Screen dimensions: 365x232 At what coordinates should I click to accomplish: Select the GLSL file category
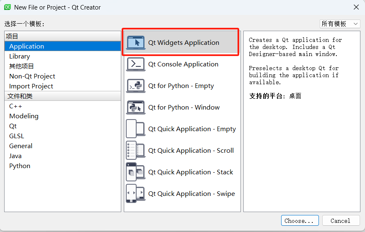point(63,136)
